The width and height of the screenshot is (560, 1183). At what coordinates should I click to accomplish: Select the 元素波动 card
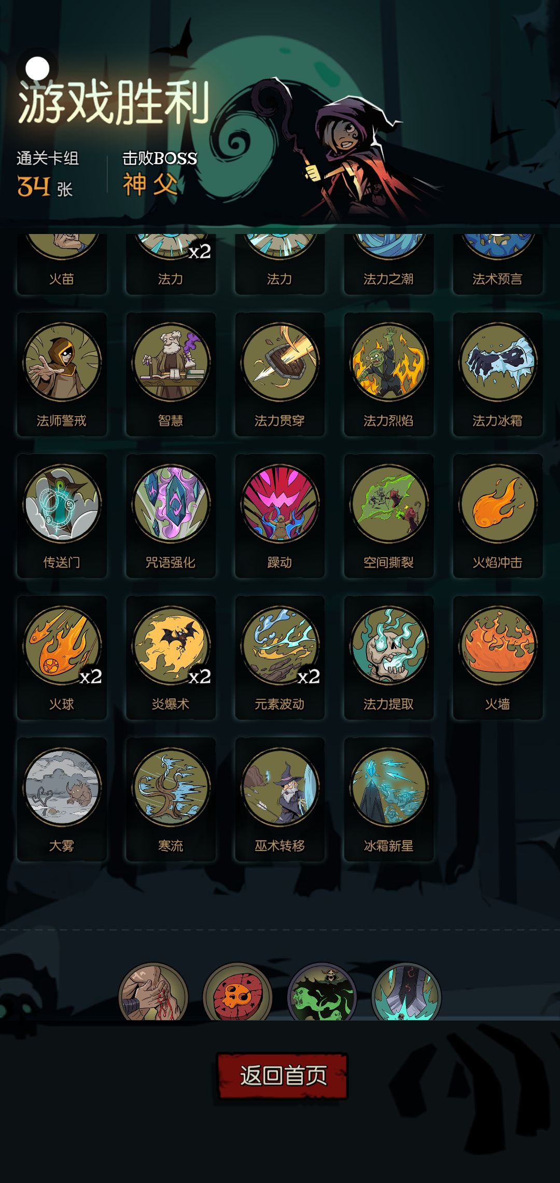[279, 657]
